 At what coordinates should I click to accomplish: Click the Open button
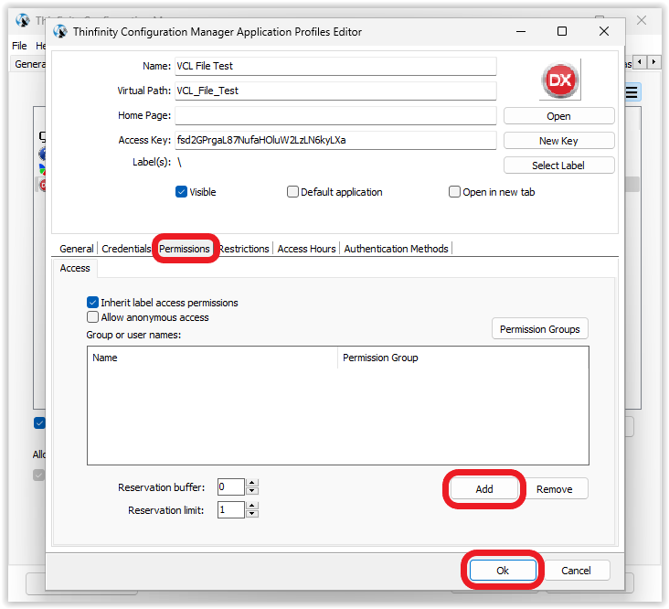558,116
